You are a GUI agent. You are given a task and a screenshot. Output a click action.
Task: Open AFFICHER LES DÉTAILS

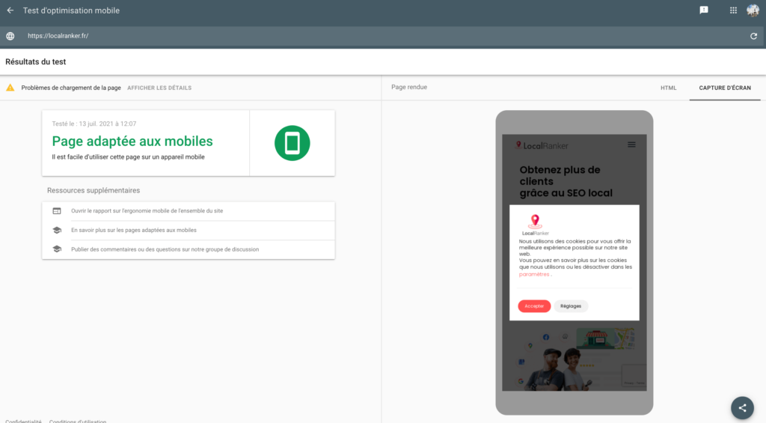(x=159, y=88)
